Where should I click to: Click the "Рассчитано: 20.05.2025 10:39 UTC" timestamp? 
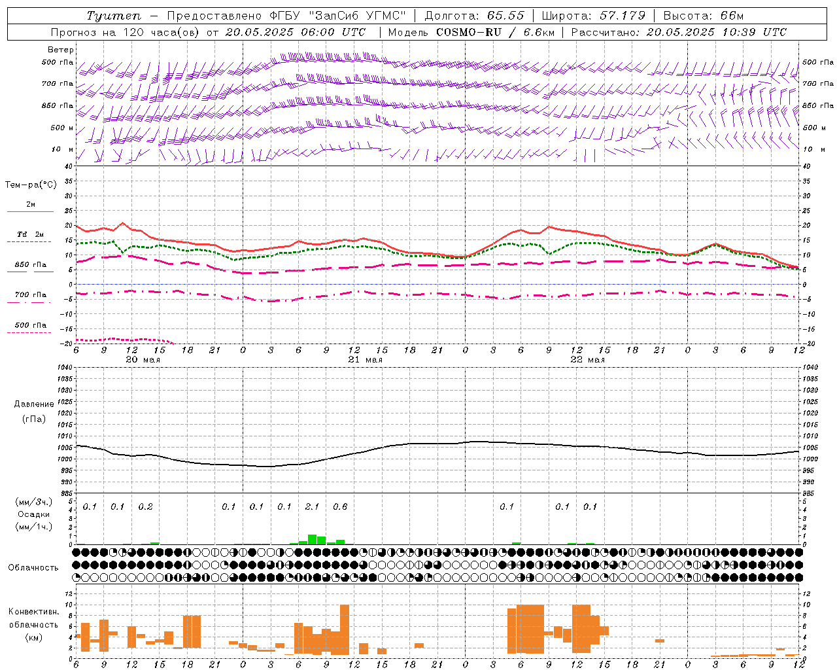tap(679, 31)
